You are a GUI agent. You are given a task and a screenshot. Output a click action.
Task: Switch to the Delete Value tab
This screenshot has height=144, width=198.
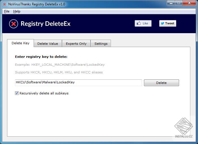pos(48,44)
